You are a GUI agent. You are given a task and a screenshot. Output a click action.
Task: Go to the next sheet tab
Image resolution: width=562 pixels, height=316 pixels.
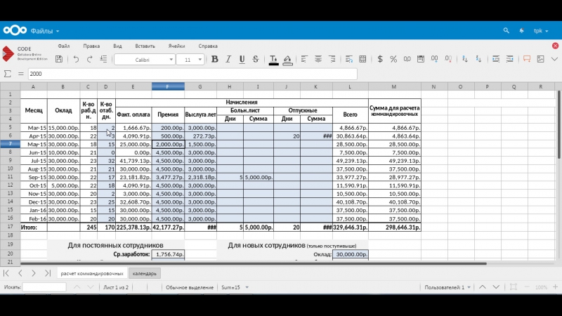tap(34, 273)
